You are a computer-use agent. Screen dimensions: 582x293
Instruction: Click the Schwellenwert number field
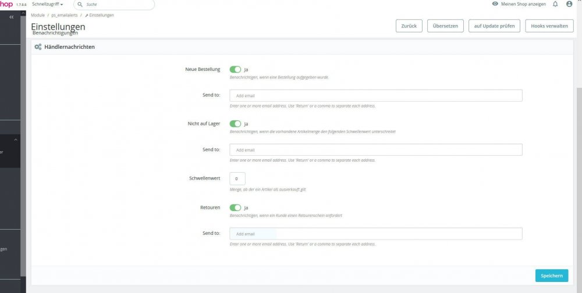click(x=237, y=178)
